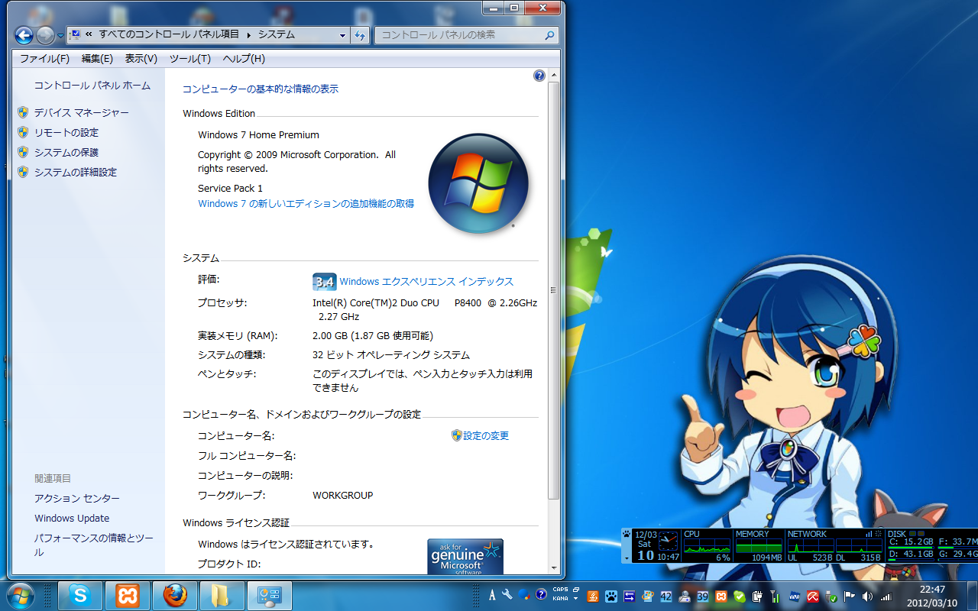Expand the address bar history dropdown
The height and width of the screenshot is (611, 978).
(x=343, y=35)
